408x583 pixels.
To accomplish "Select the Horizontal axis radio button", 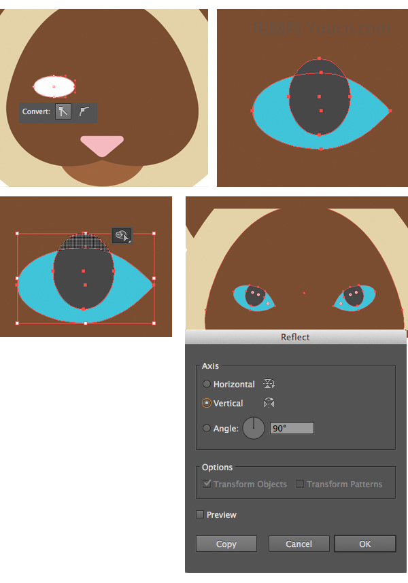I will (207, 384).
